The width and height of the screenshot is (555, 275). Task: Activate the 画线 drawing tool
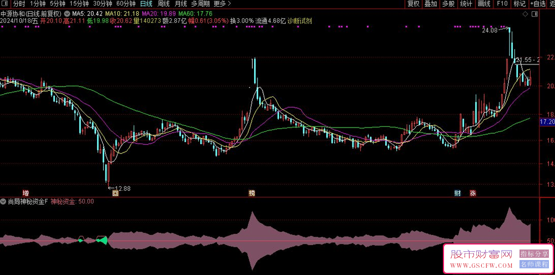coord(484,4)
